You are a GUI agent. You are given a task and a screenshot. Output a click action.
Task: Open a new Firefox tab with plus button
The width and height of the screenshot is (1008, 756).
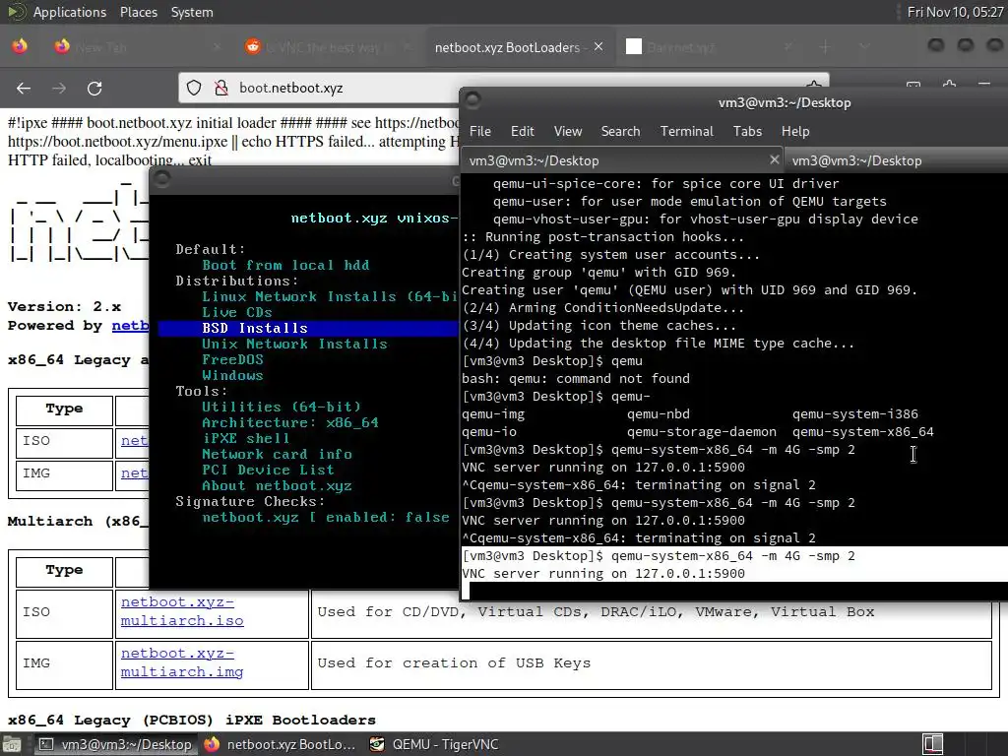(826, 47)
